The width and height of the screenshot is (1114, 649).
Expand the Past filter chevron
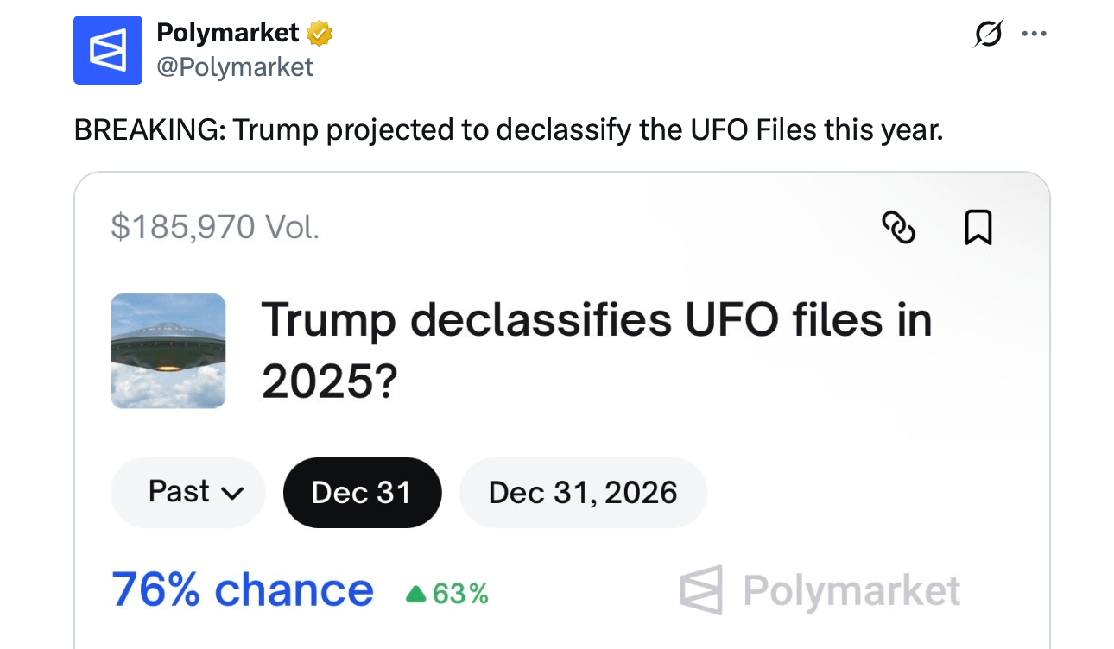(231, 493)
